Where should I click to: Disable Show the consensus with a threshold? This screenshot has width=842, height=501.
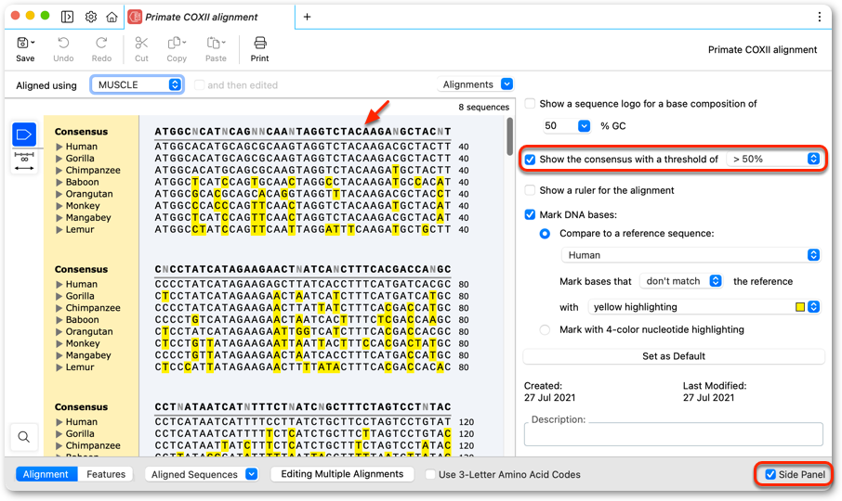coord(530,160)
